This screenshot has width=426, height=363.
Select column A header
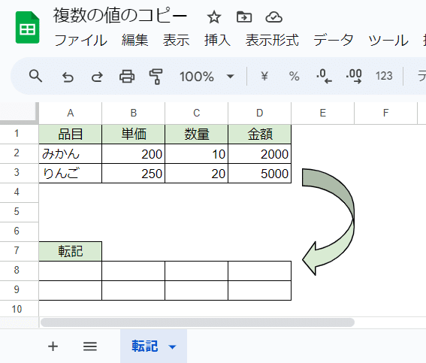point(71,113)
